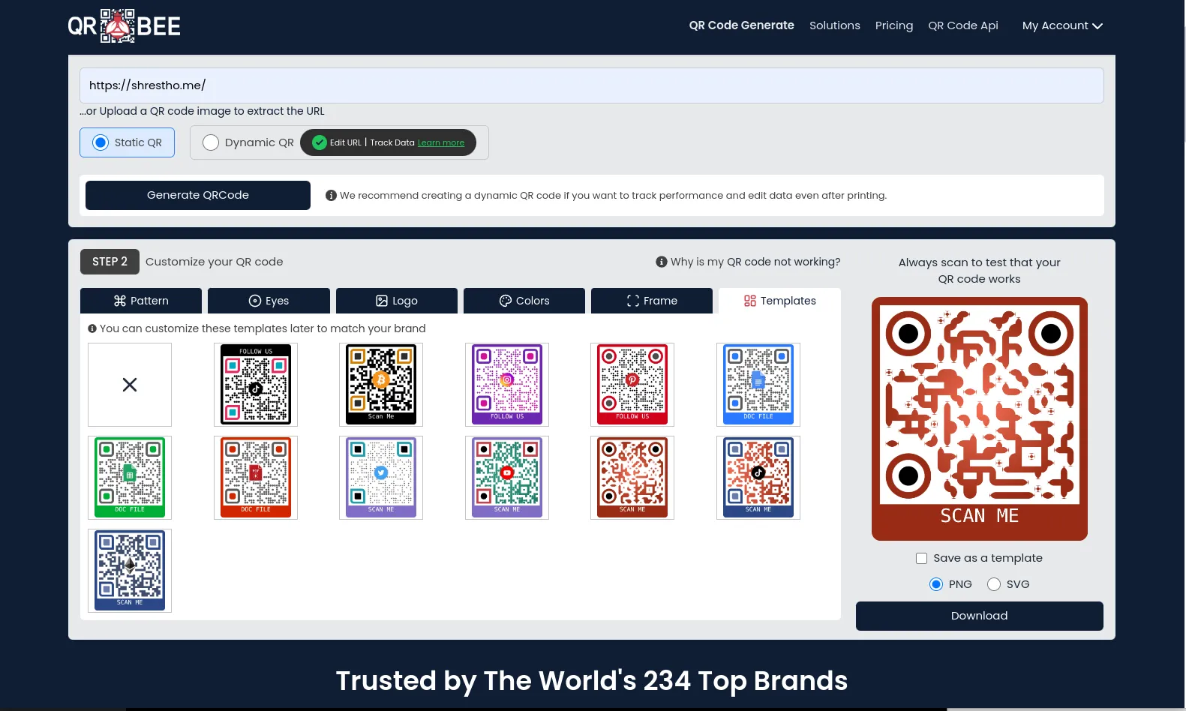Open the Frame customization tab
Image resolution: width=1186 pixels, height=711 pixels.
pyautogui.click(x=652, y=301)
